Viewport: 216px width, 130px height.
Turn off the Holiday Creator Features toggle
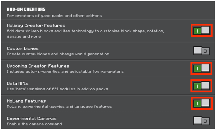pyautogui.click(x=201, y=31)
